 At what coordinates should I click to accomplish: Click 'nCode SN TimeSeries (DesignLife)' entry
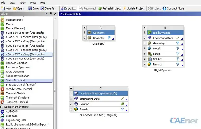(26, 50)
